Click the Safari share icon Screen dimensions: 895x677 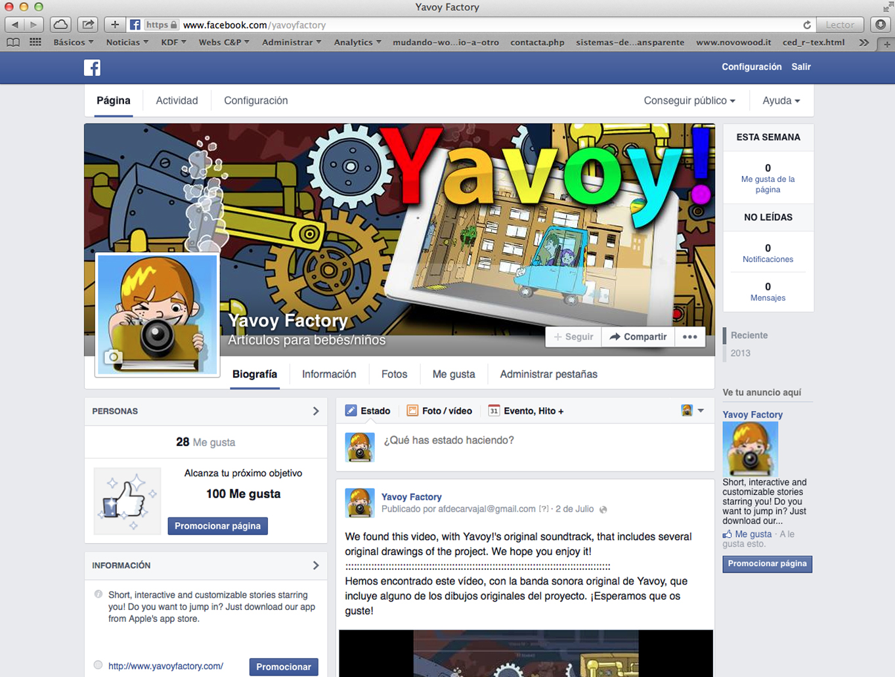click(x=87, y=25)
